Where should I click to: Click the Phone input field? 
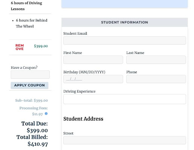click(156, 79)
